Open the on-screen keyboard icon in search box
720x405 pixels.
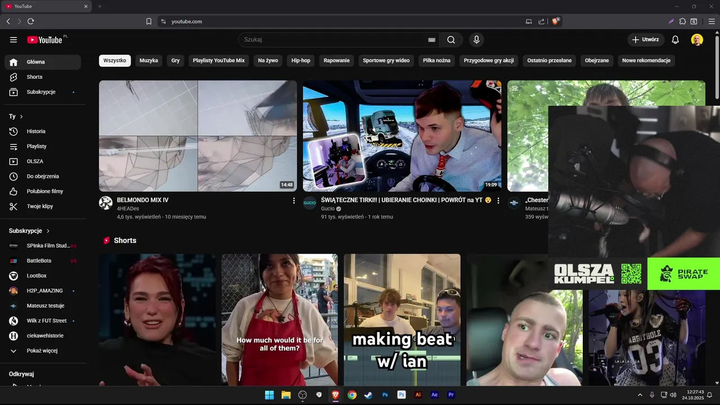pos(431,40)
